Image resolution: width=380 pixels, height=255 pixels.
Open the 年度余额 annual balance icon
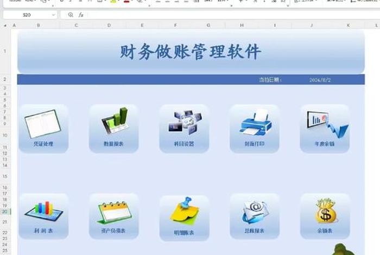coord(325,129)
